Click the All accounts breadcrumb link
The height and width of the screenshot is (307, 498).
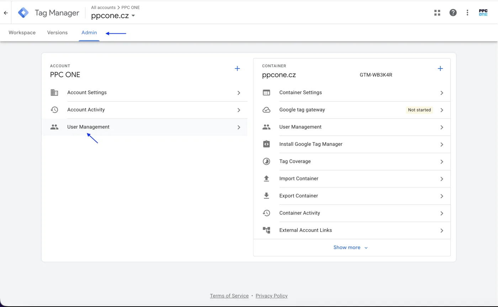coord(103,7)
